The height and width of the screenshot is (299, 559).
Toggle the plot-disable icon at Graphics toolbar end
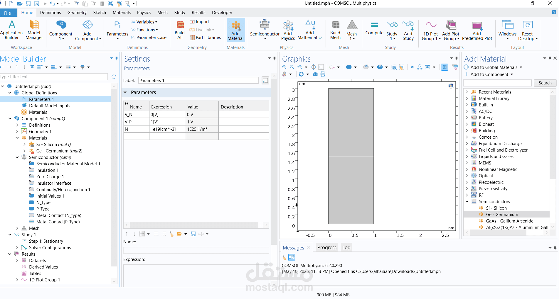coord(455,67)
